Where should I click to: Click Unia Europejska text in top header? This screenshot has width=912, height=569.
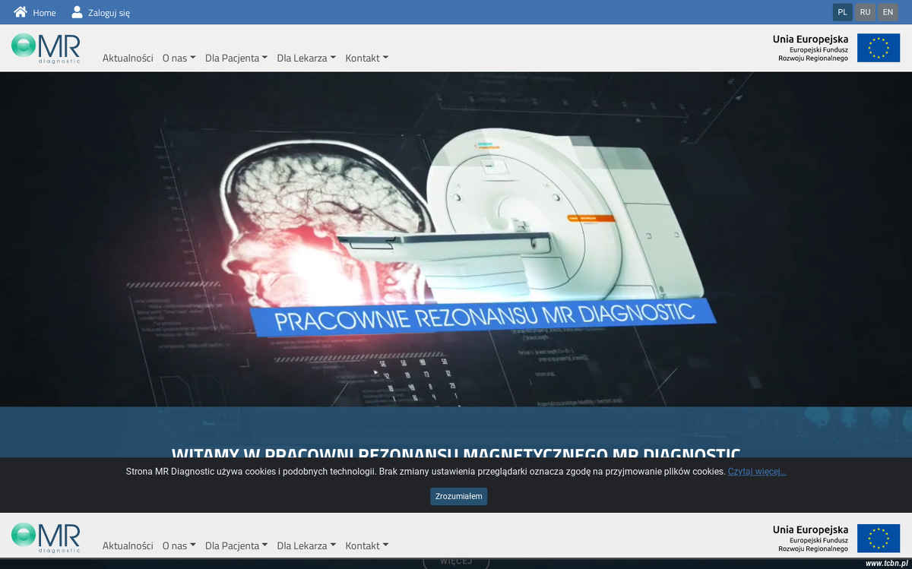coord(810,40)
